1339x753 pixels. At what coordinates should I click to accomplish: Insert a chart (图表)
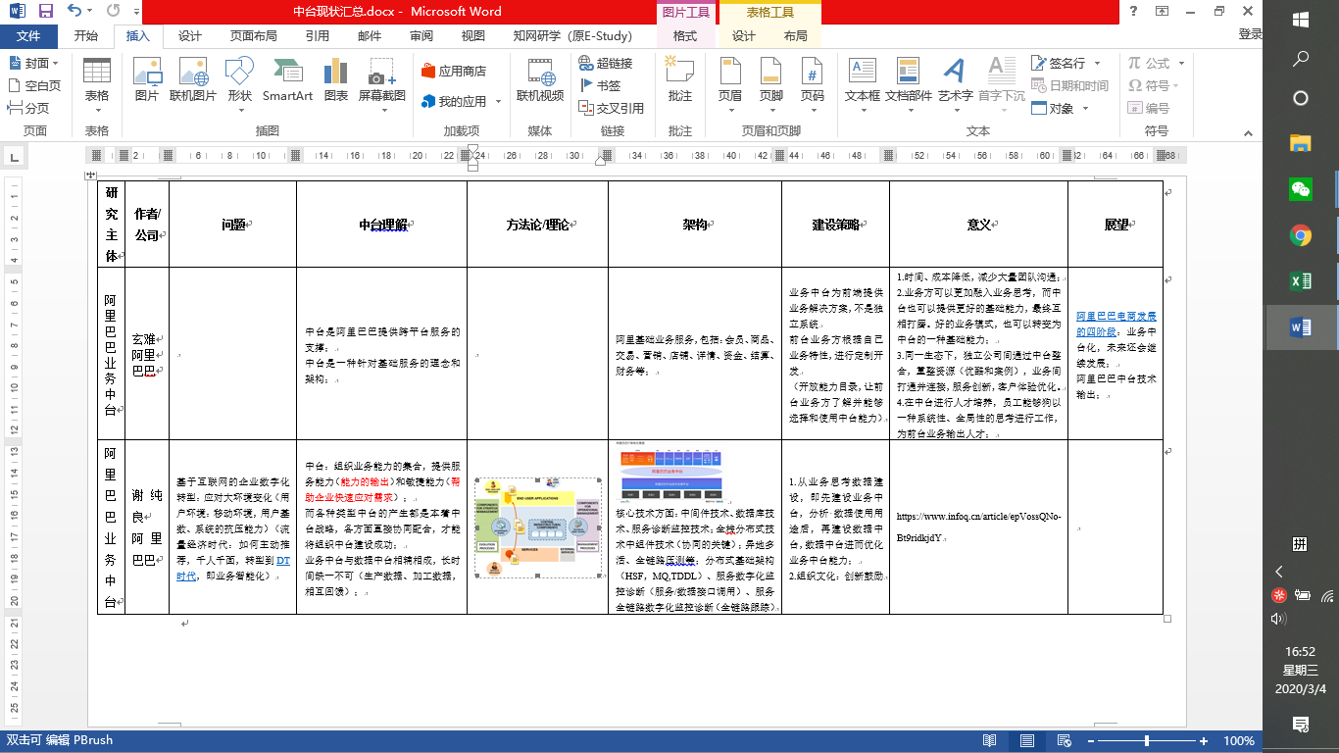click(336, 78)
